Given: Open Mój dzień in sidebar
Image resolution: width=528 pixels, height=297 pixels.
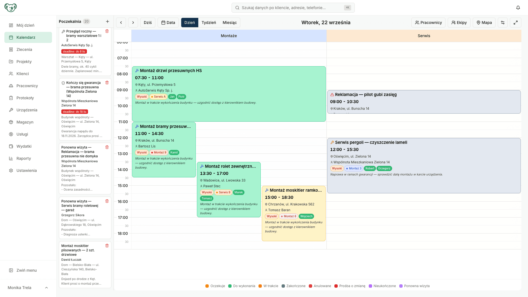Looking at the screenshot, I should pyautogui.click(x=28, y=25).
